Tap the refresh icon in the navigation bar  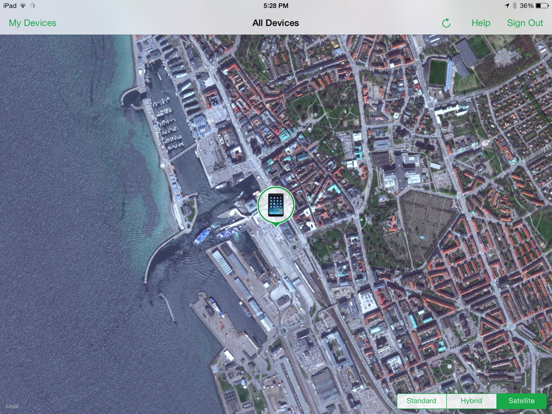(x=446, y=23)
